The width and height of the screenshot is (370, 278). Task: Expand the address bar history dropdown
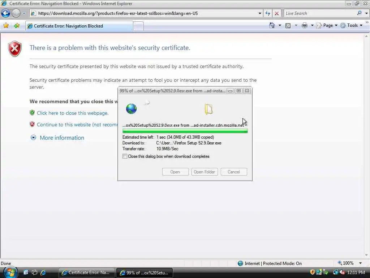[x=260, y=13]
